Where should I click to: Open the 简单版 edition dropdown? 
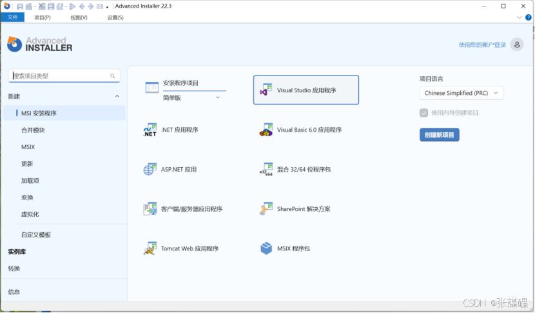coord(191,97)
